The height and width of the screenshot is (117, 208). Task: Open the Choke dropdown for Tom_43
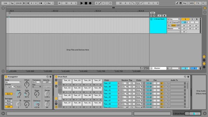[139, 93]
